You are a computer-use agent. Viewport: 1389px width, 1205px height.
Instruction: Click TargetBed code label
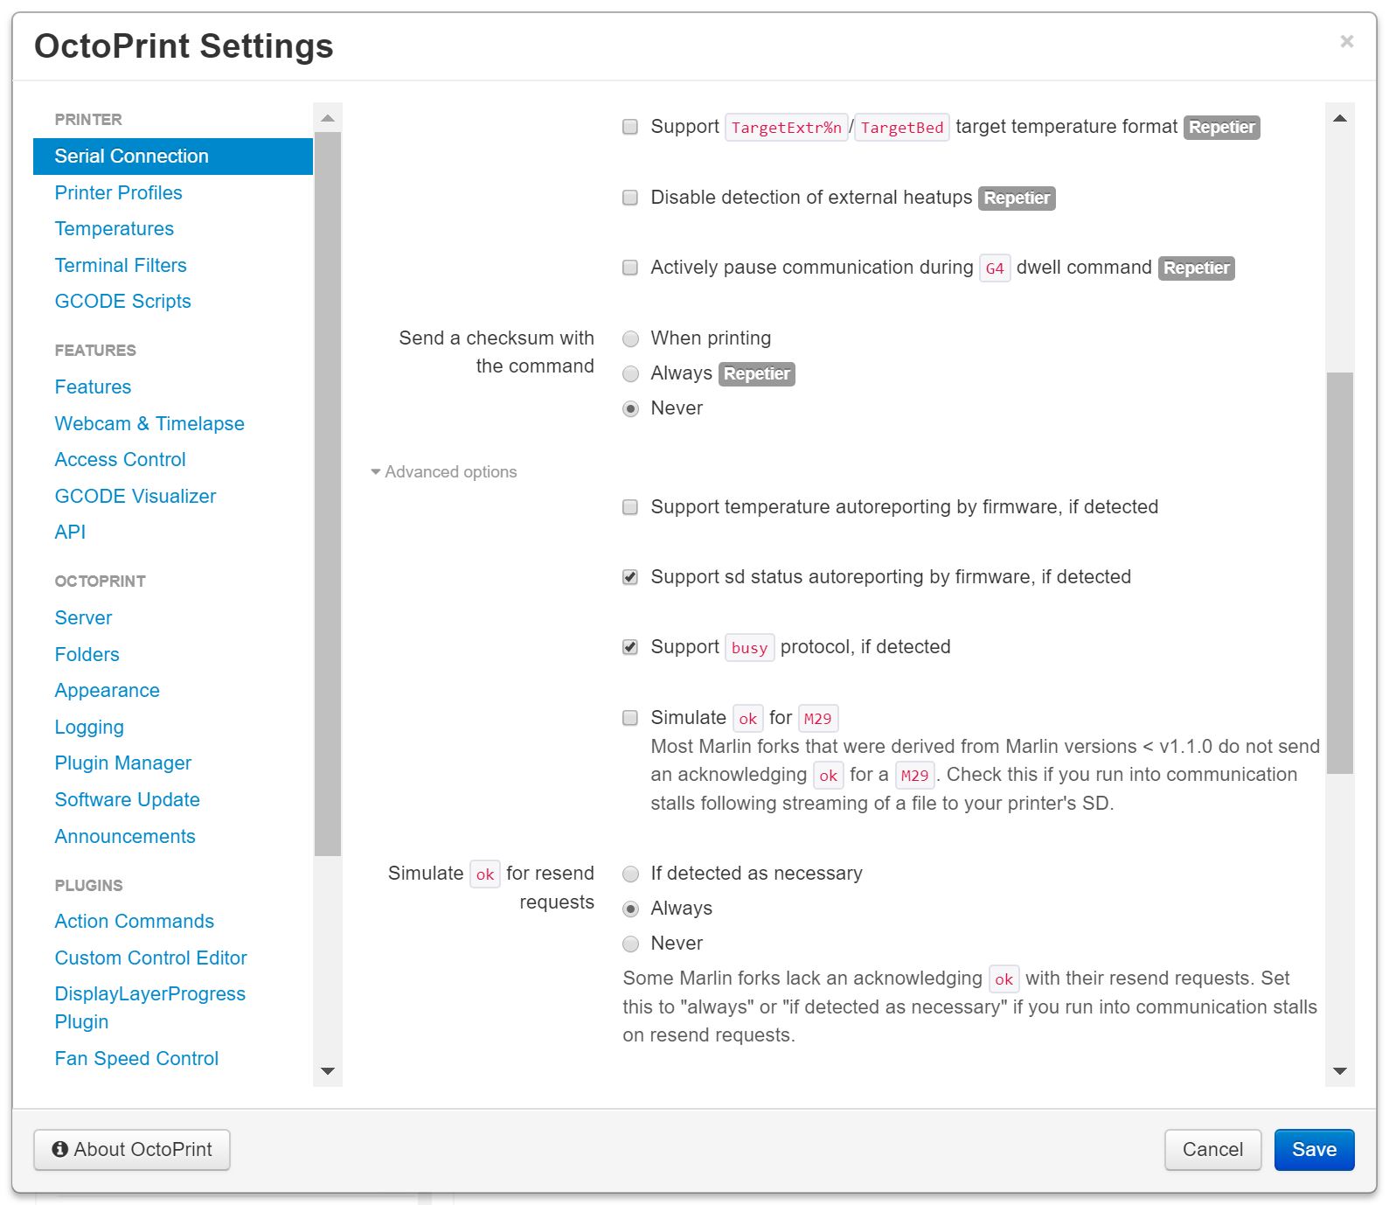[x=902, y=128]
